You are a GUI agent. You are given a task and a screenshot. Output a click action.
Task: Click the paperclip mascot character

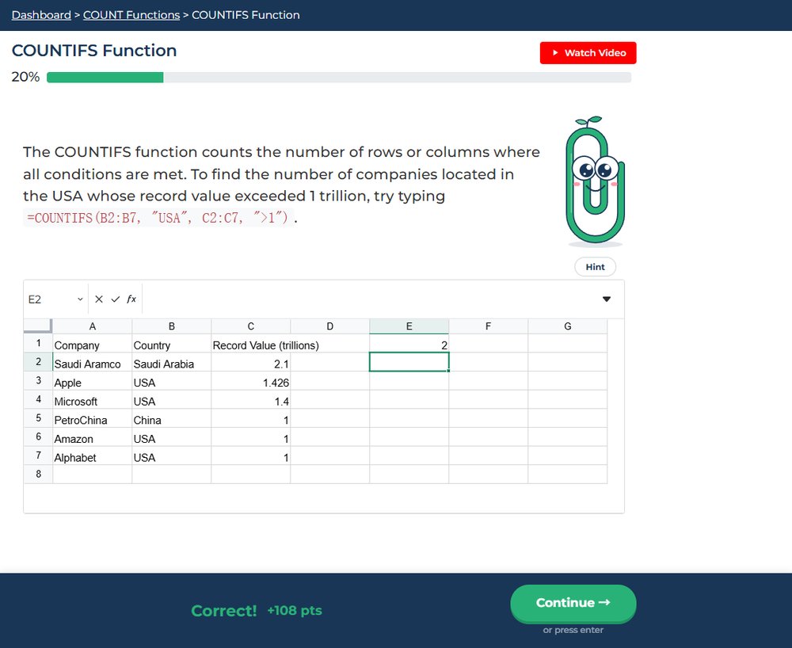click(595, 181)
